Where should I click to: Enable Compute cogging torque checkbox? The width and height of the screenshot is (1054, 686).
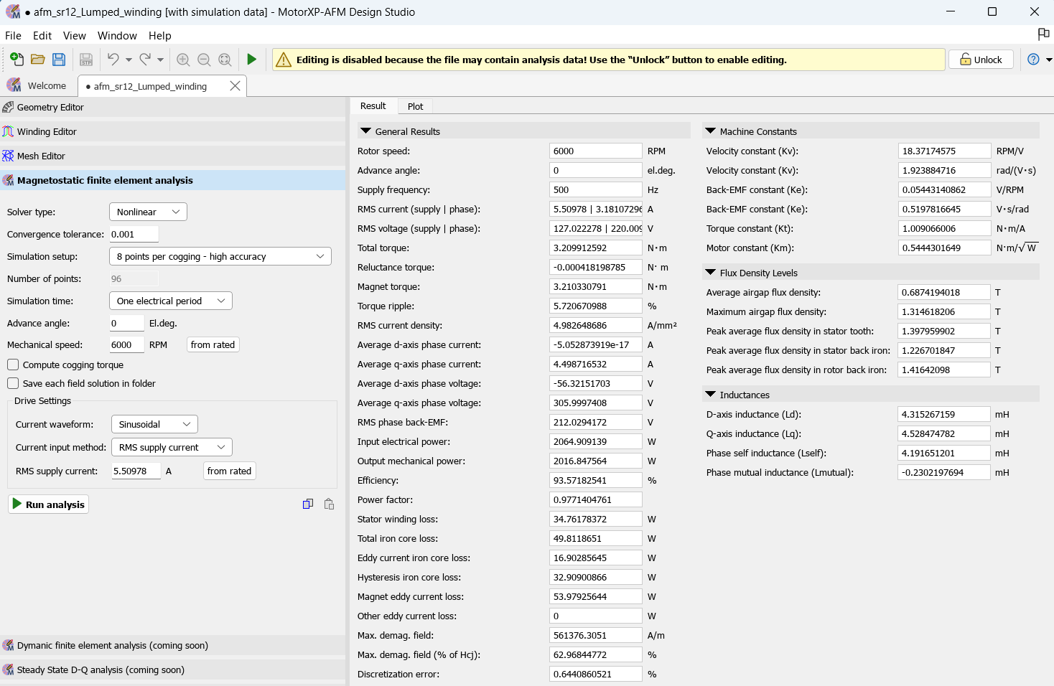13,365
